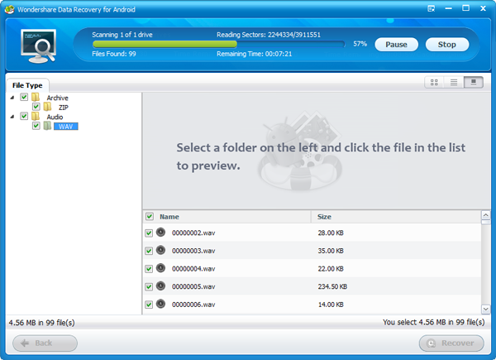Viewport: 496px width, 360px height.
Task: Stop the scan
Action: (447, 45)
